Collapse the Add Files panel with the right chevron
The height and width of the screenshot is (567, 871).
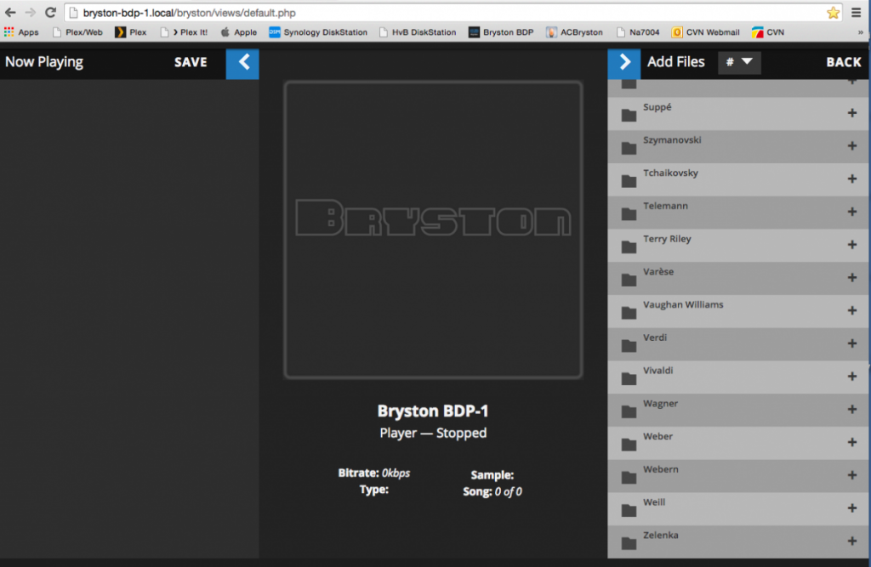pos(623,63)
